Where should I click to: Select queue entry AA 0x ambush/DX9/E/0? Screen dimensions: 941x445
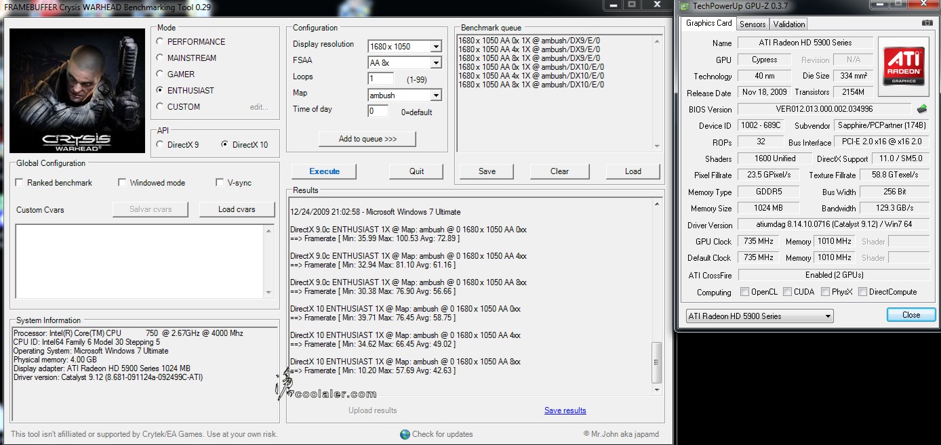pyautogui.click(x=529, y=41)
